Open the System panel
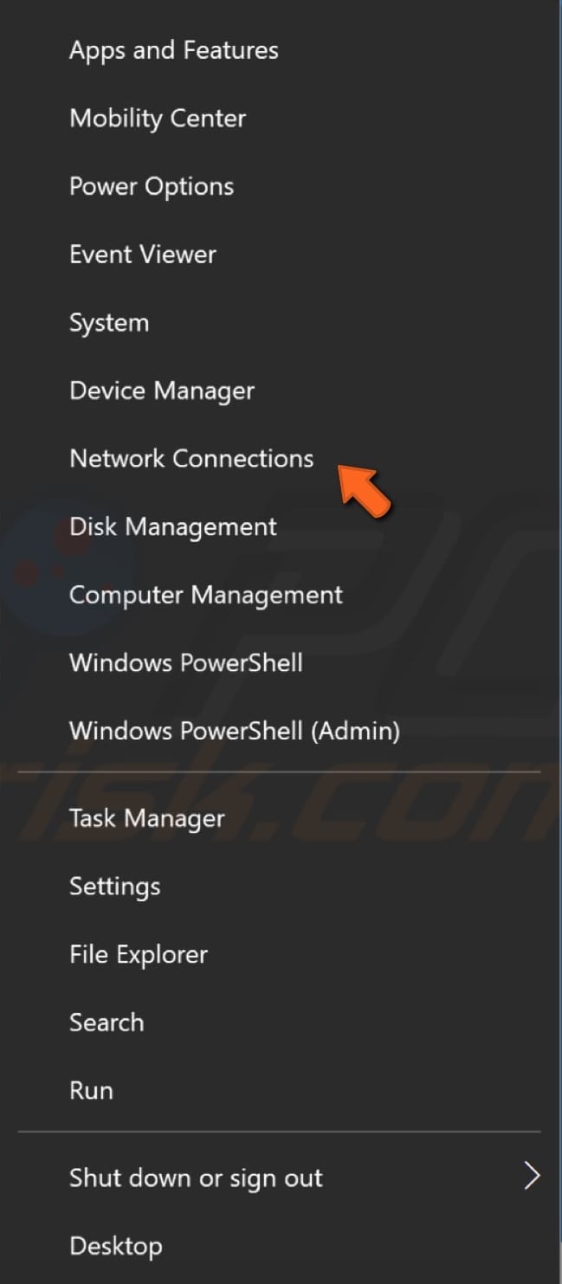Screen dimensions: 562x1284 click(x=109, y=322)
